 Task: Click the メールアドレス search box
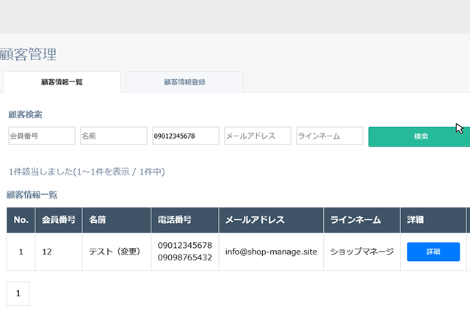258,136
